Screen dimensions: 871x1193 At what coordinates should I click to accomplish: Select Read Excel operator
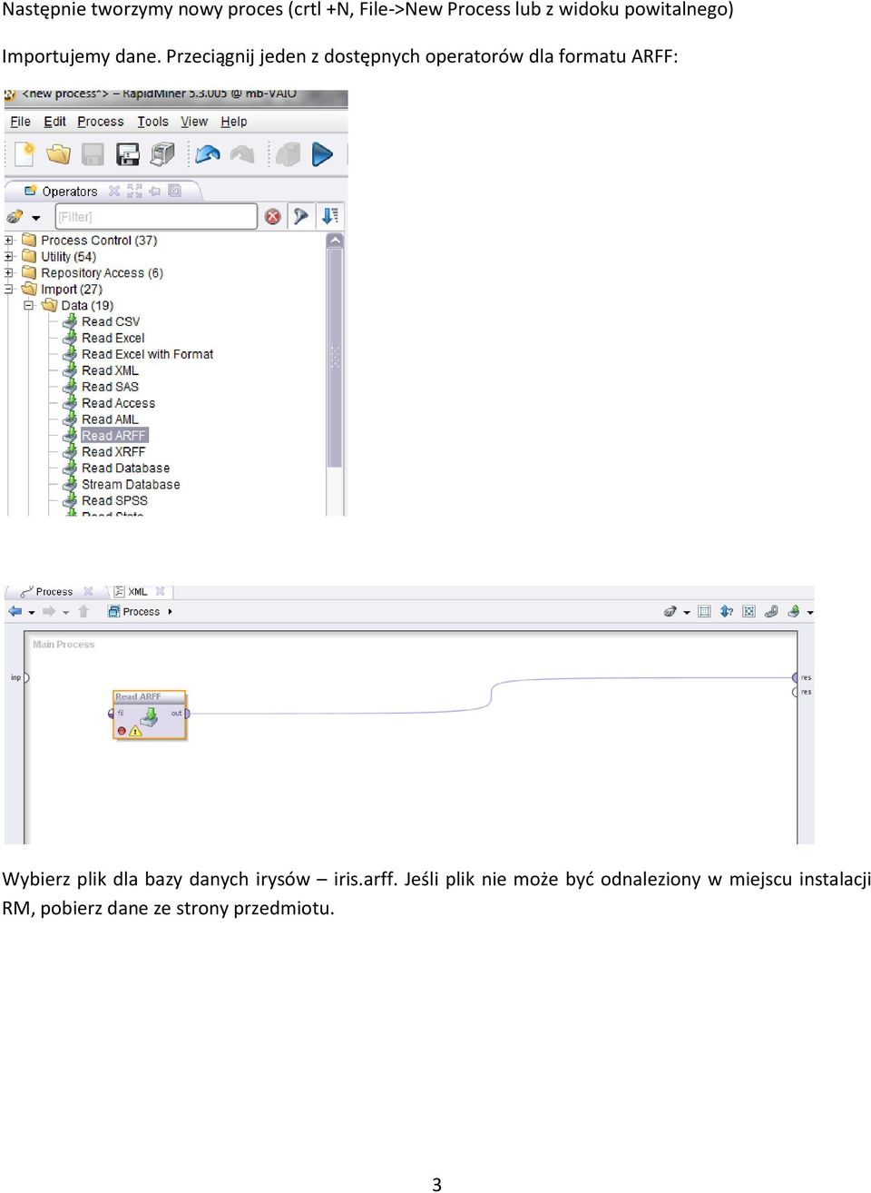[113, 338]
